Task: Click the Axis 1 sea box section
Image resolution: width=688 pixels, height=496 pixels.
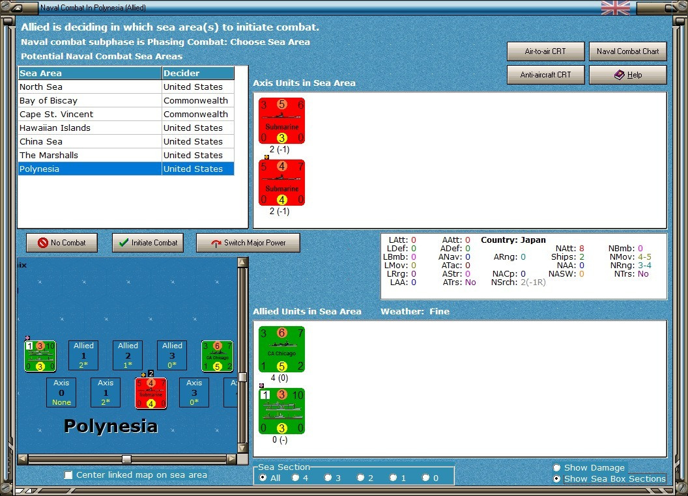Action: [106, 393]
